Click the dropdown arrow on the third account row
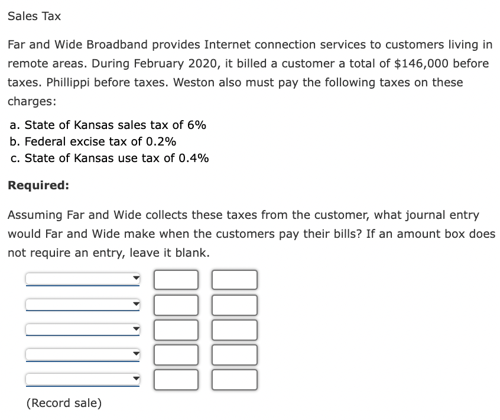Screen dimensions: 500x420 click(135, 329)
